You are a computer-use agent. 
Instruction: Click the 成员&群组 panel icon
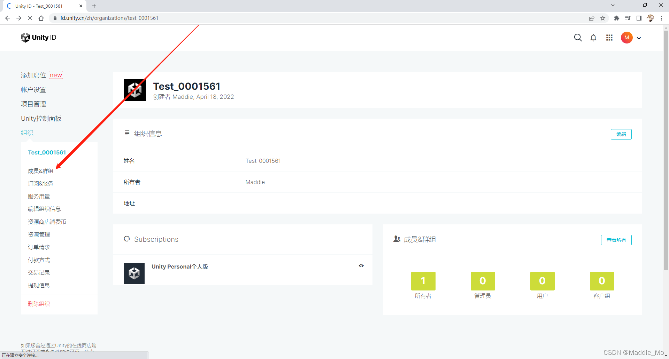click(397, 239)
